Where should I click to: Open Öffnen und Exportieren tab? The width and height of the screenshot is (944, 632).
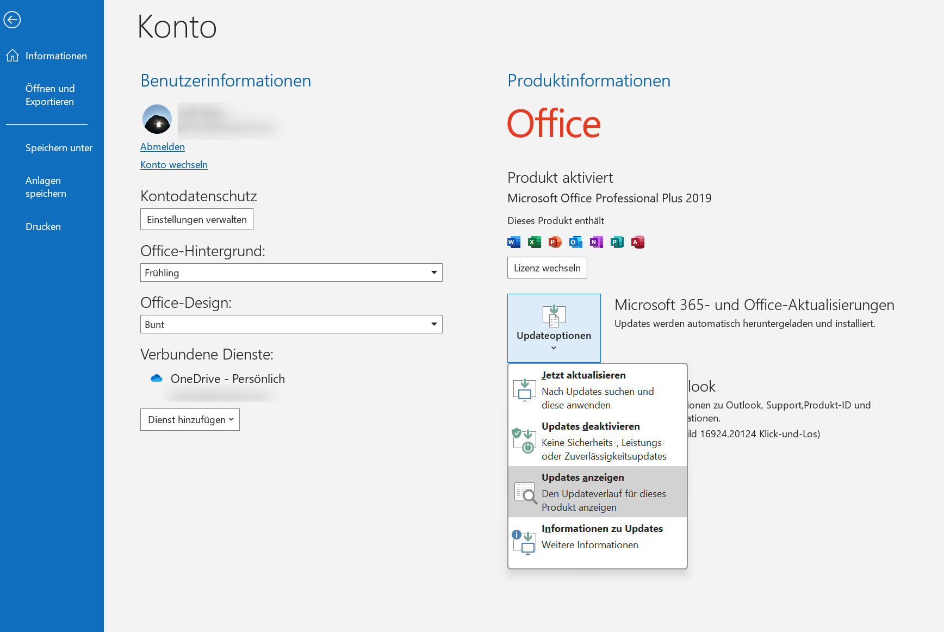point(50,95)
